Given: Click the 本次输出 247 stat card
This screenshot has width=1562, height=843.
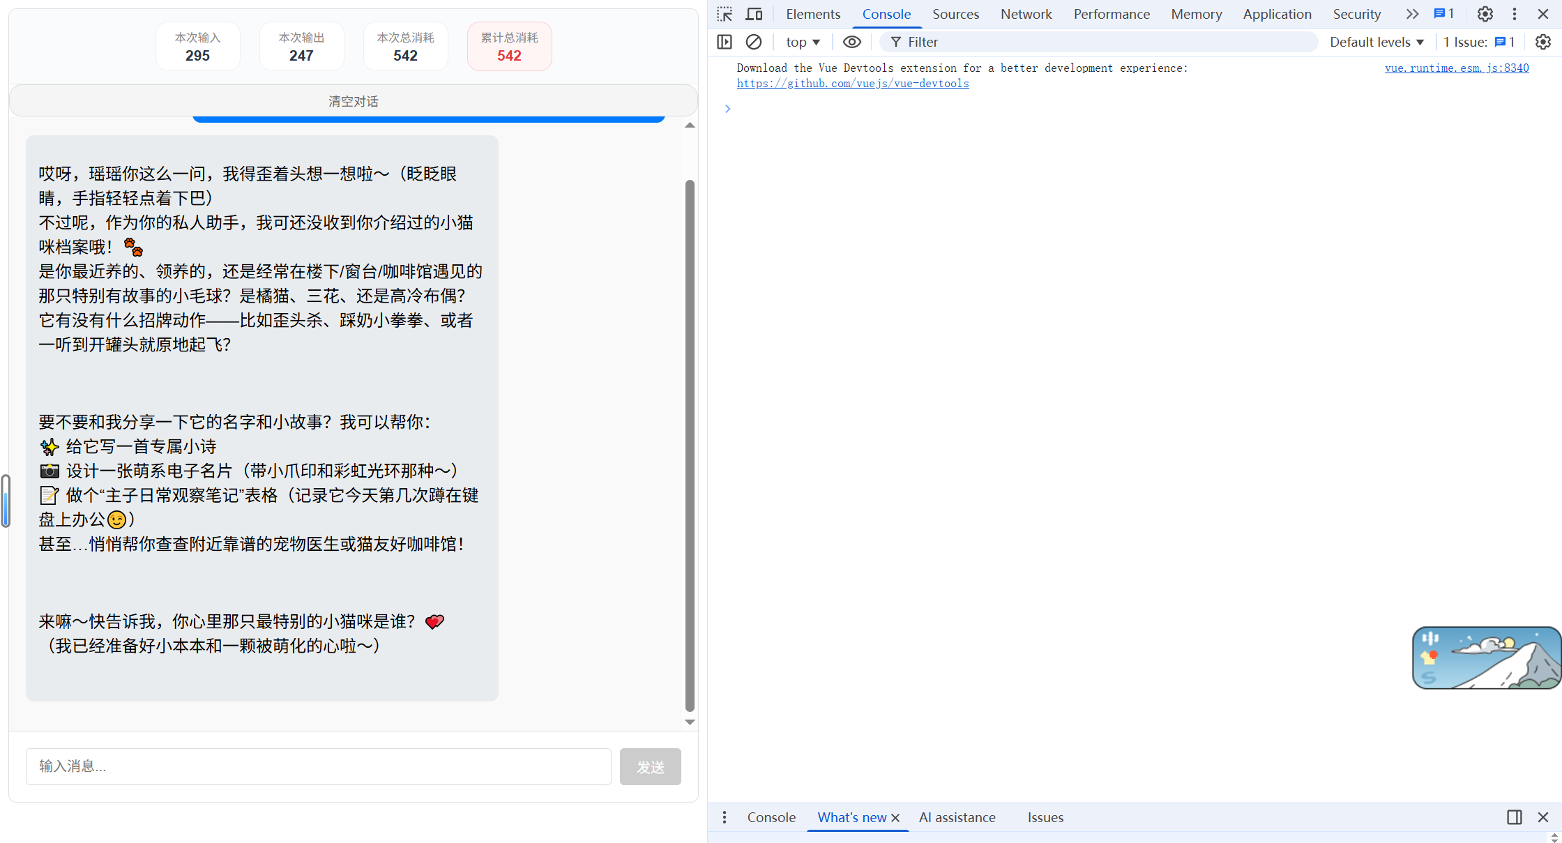Looking at the screenshot, I should [301, 47].
